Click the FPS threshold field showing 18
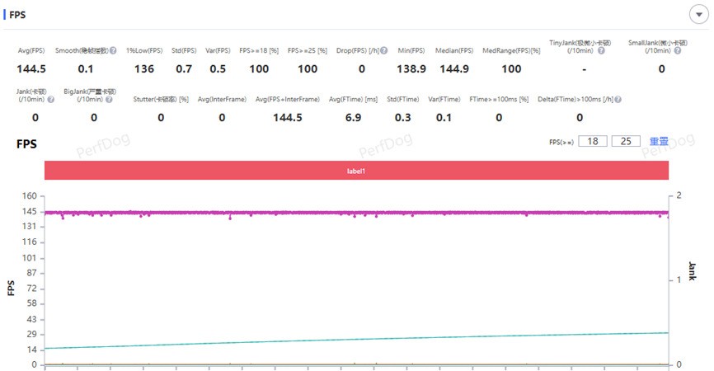This screenshot has width=714, height=371. (593, 141)
